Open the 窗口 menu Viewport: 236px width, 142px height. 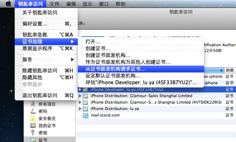[104, 4]
